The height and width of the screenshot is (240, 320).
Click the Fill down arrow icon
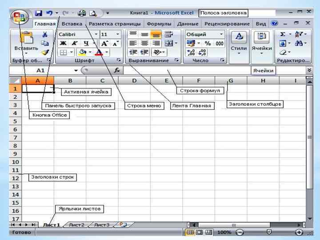(x=283, y=43)
